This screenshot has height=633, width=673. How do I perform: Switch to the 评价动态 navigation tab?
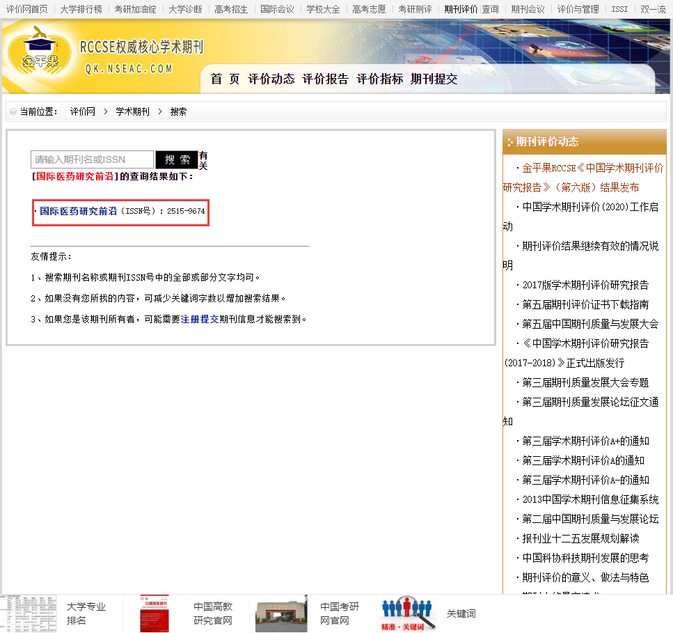point(271,79)
